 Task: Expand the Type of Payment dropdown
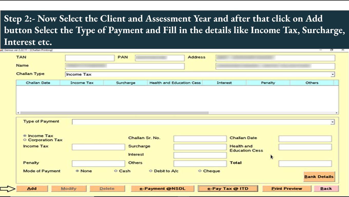tap(333, 122)
